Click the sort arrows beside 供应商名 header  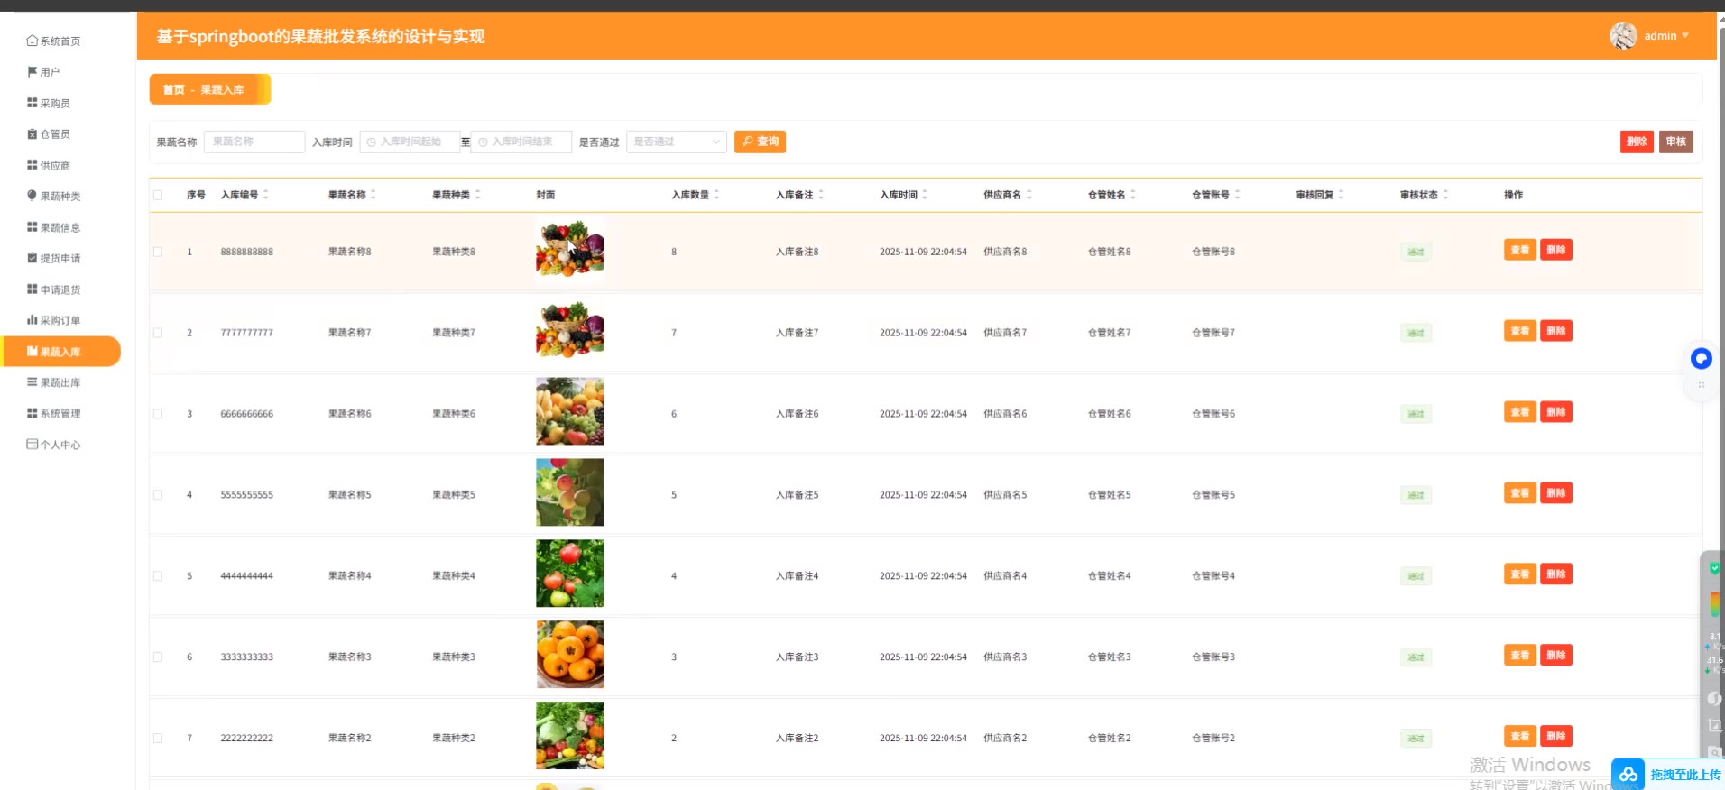click(x=1029, y=195)
